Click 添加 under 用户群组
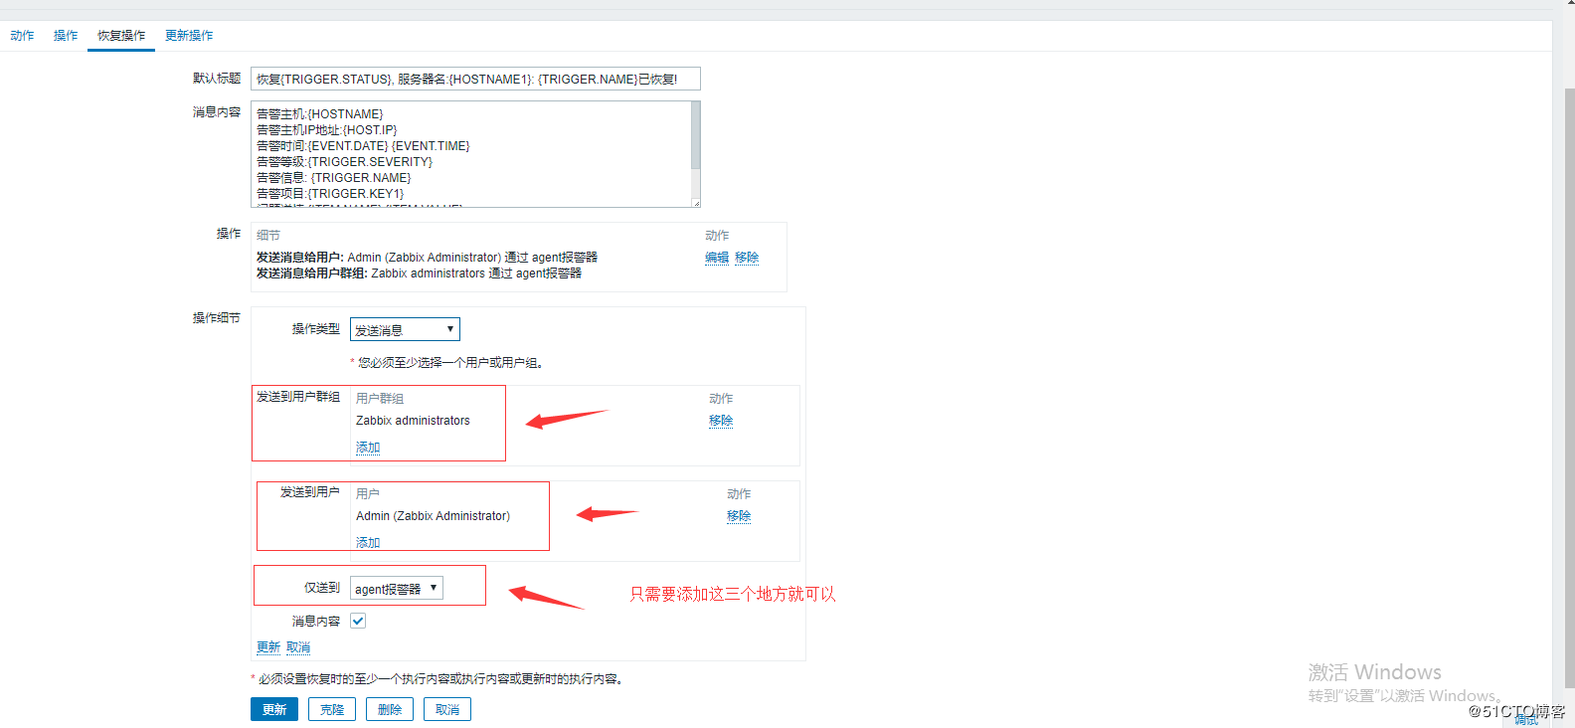This screenshot has width=1575, height=728. point(368,448)
